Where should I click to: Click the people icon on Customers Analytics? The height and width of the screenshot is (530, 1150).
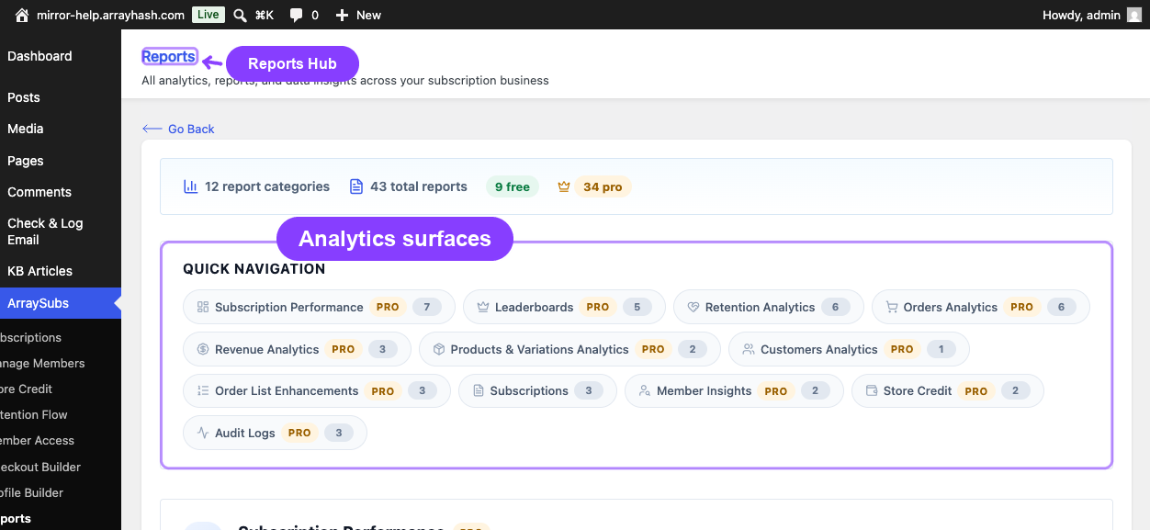(x=749, y=349)
